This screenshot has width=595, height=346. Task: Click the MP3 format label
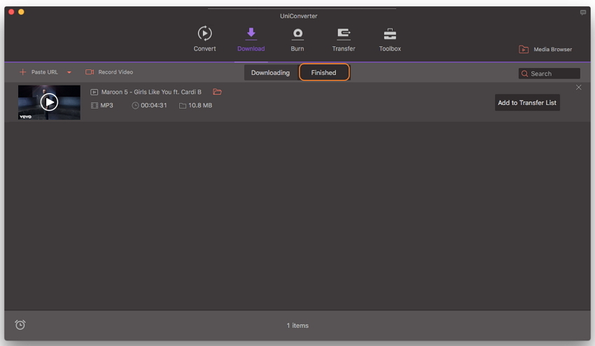click(106, 105)
